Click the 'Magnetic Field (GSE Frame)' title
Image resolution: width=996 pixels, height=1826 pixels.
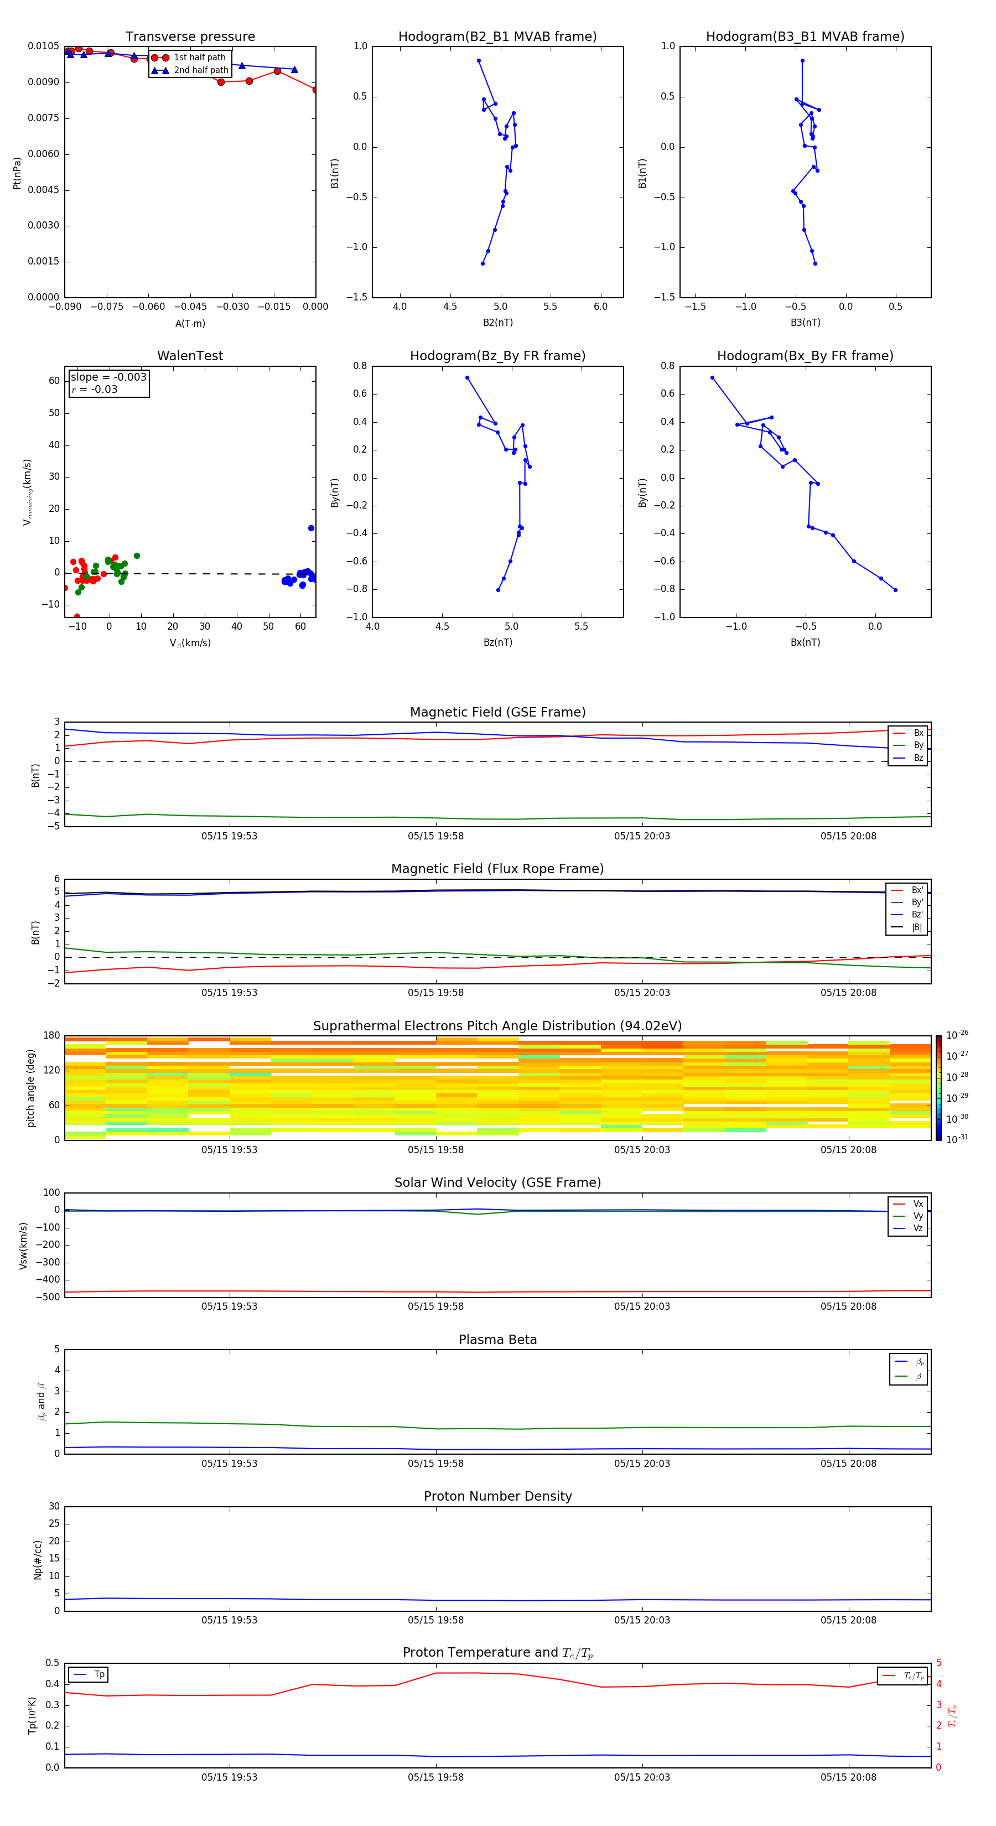pyautogui.click(x=497, y=712)
